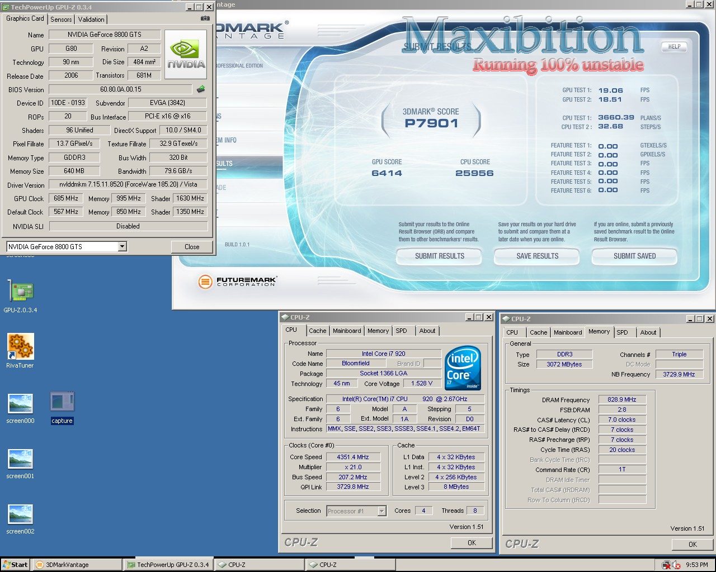Click OK in the CPU-Z Memory window
Image resolution: width=716 pixels, height=572 pixels.
(693, 544)
